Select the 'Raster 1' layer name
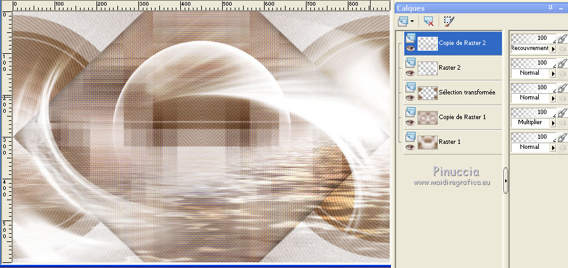Image resolution: width=568 pixels, height=268 pixels. 449,142
